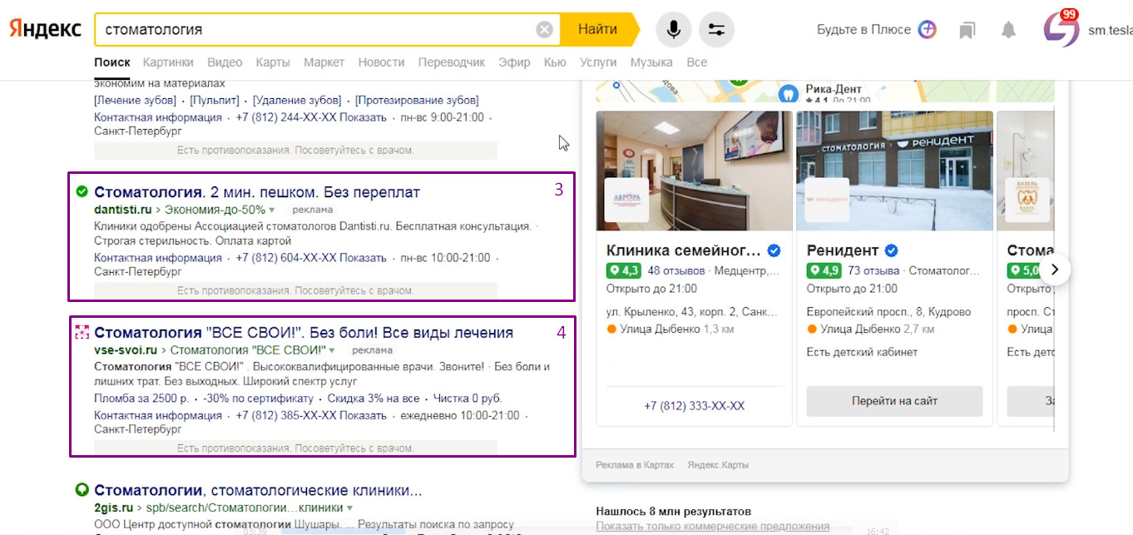
Task: Open saved bookmarks collection
Action: click(967, 30)
